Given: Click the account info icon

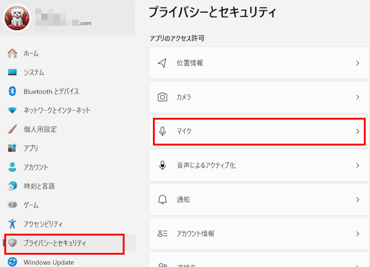Looking at the screenshot, I should click(x=162, y=234).
